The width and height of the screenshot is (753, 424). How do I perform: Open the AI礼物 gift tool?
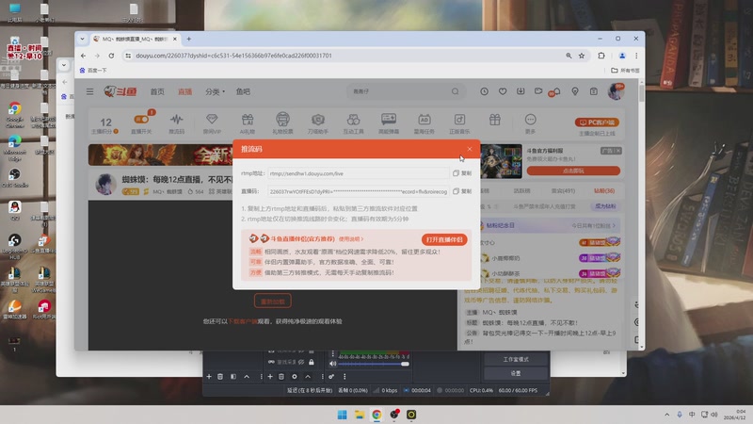(248, 123)
